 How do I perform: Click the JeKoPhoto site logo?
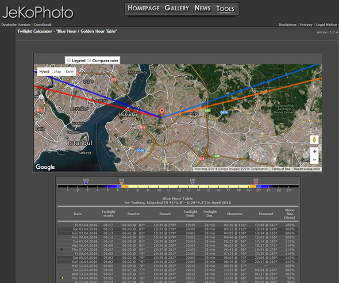[x=38, y=12]
